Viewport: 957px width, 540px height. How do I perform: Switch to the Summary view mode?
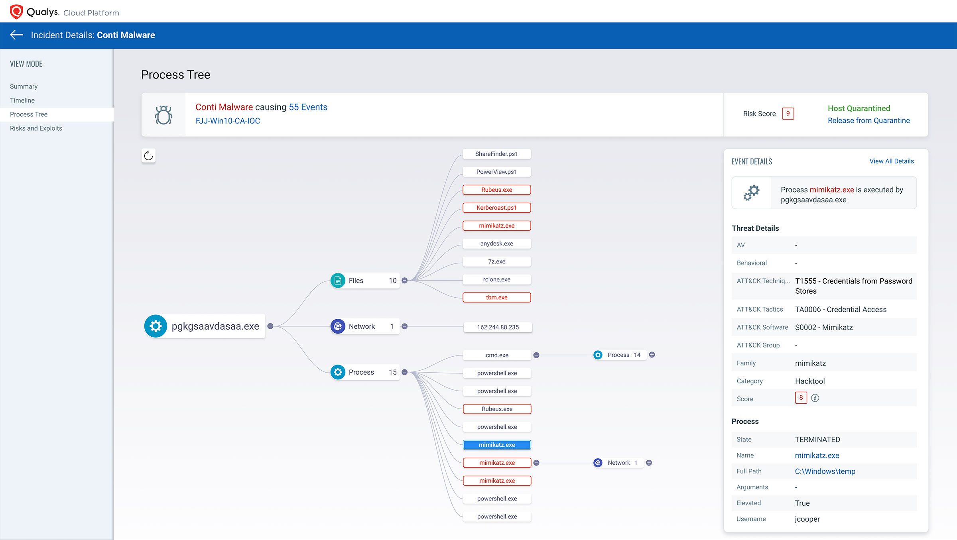point(23,86)
